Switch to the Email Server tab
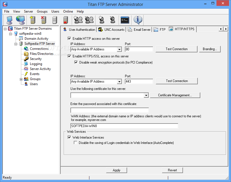The image size is (231, 182). (139, 30)
